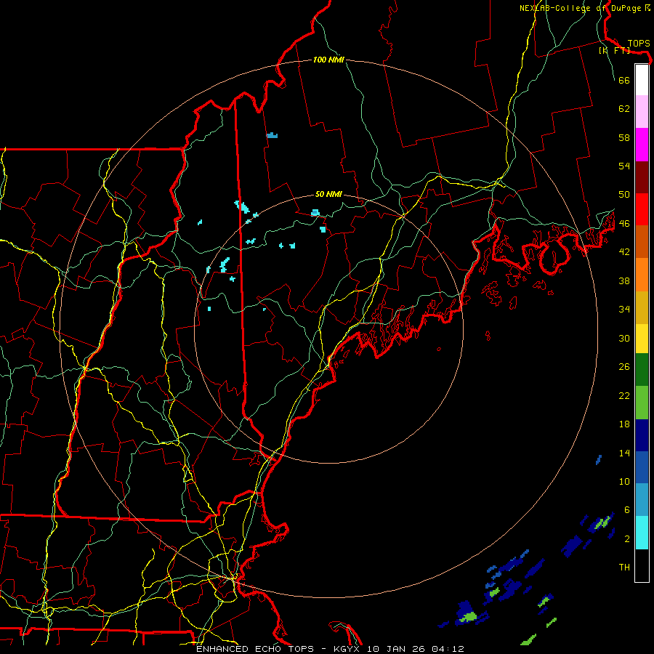Click the dark green 30 kft swatch
The width and height of the screenshot is (654, 654).
642,370
